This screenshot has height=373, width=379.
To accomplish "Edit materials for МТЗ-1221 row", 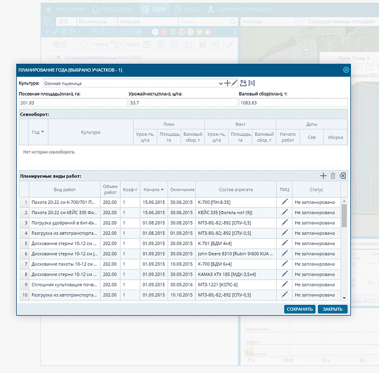I will tap(284, 284).
